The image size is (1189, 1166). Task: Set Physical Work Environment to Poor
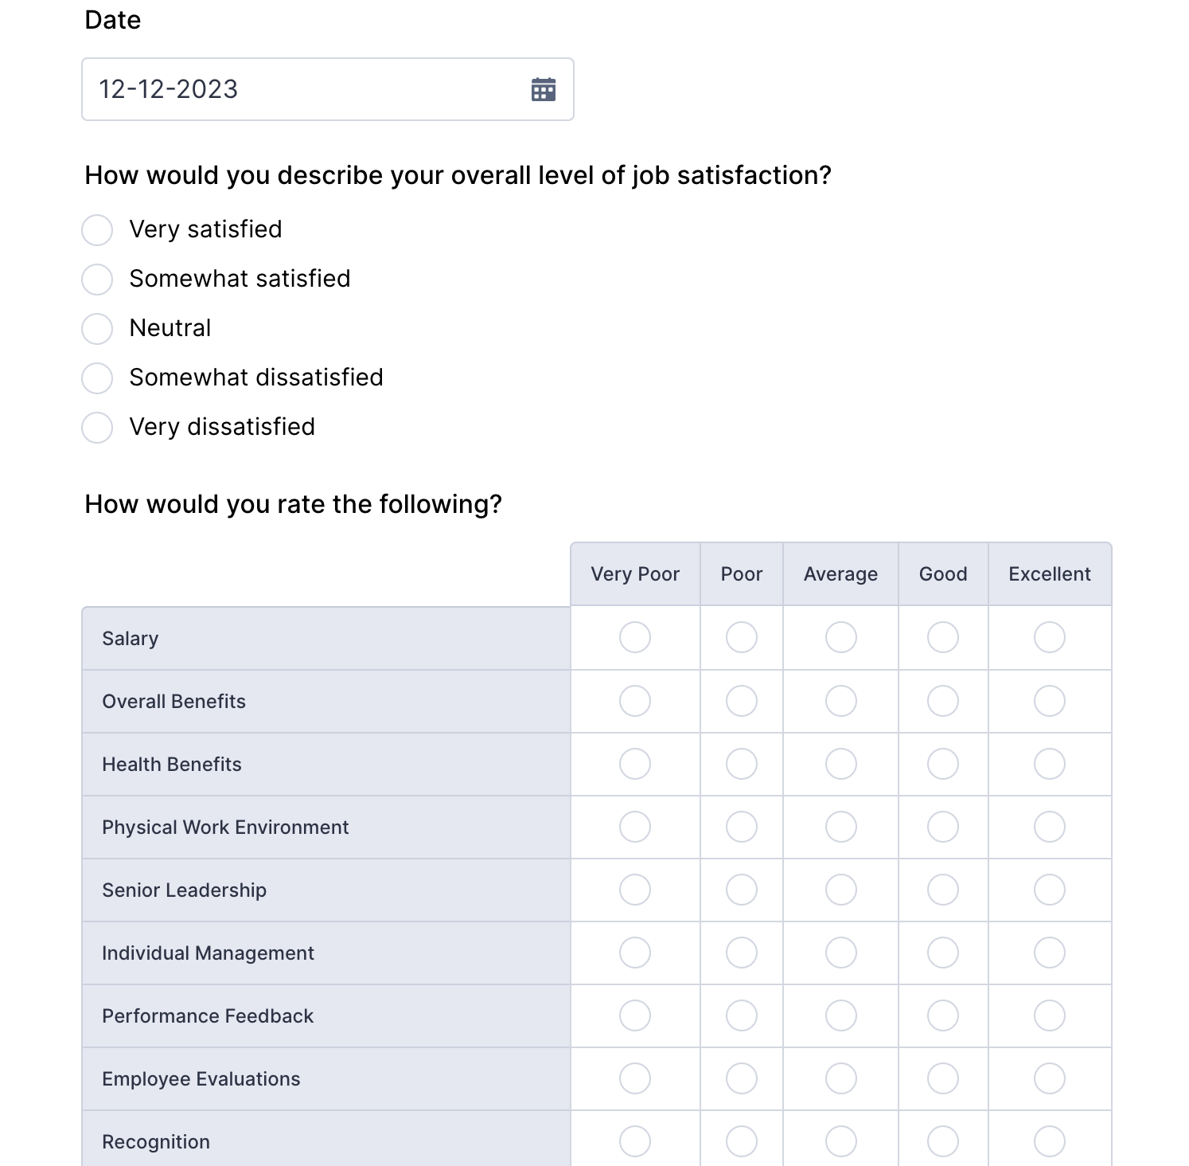741,827
